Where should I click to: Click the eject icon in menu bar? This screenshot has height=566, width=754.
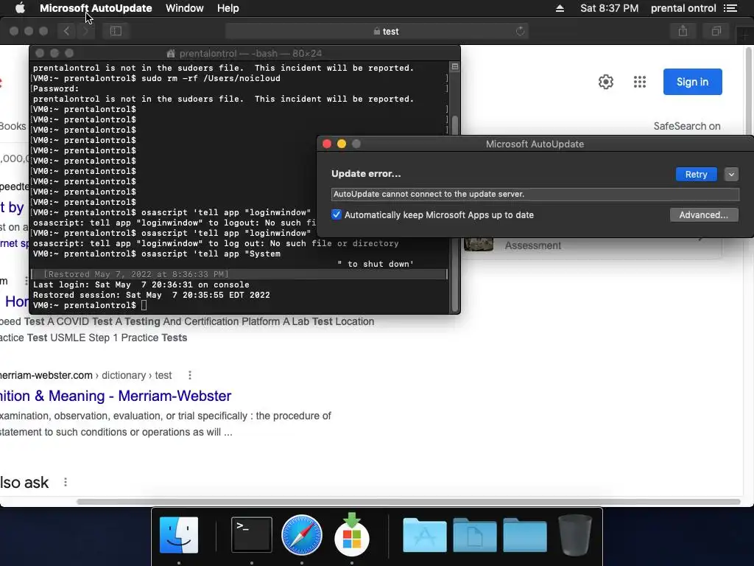point(560,8)
